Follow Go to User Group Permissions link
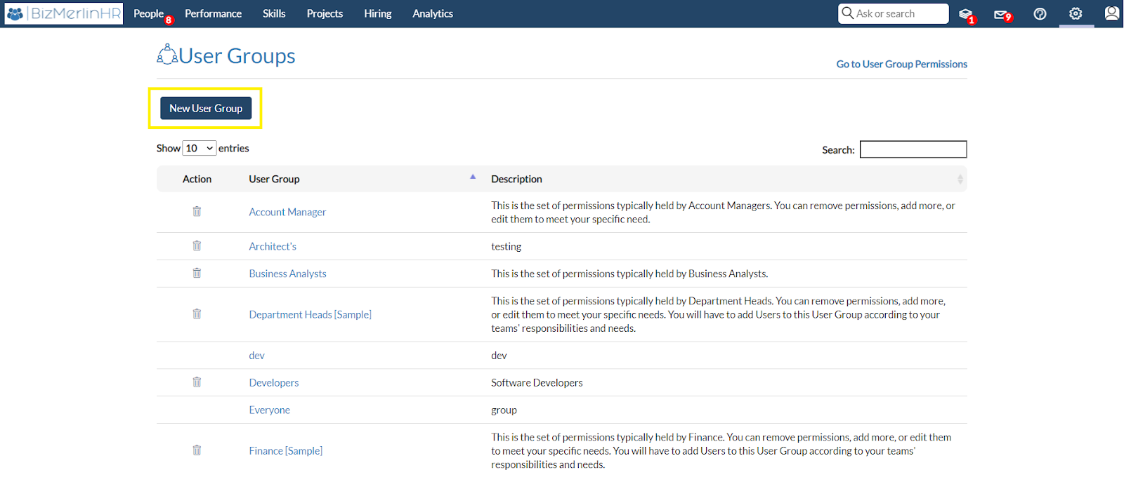 901,64
